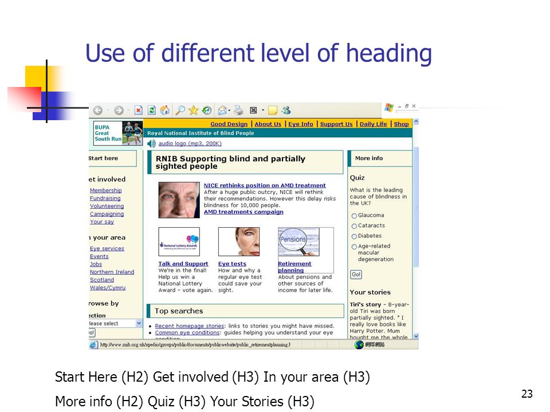The image size is (550, 412).
Task: Open Favorites star icon
Action: point(193,110)
